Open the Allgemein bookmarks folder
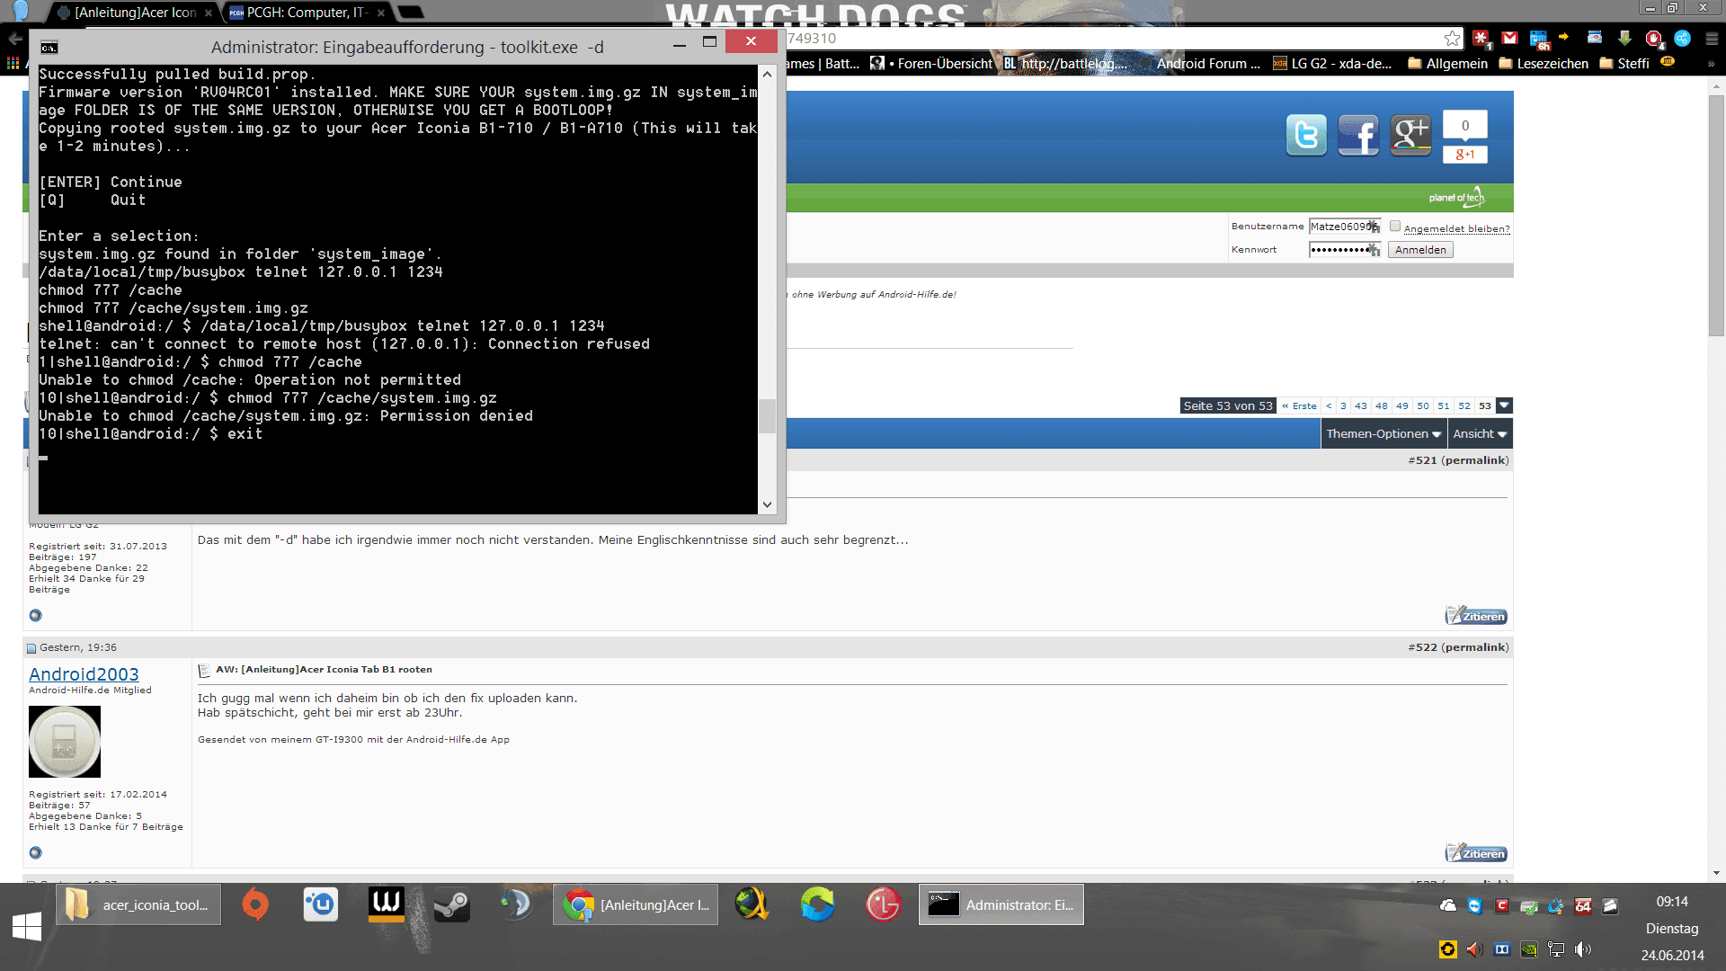The height and width of the screenshot is (971, 1726). pyautogui.click(x=1447, y=63)
